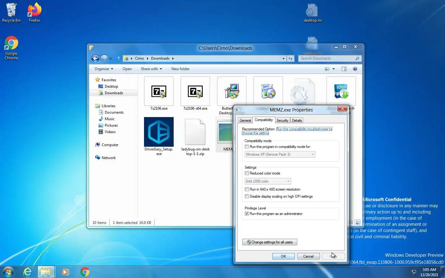445x278 pixels.
Task: Click New folder in Explorer toolbar
Action: 180,69
